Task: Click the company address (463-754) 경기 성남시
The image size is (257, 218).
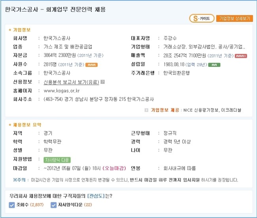Action: pyautogui.click(x=66, y=99)
